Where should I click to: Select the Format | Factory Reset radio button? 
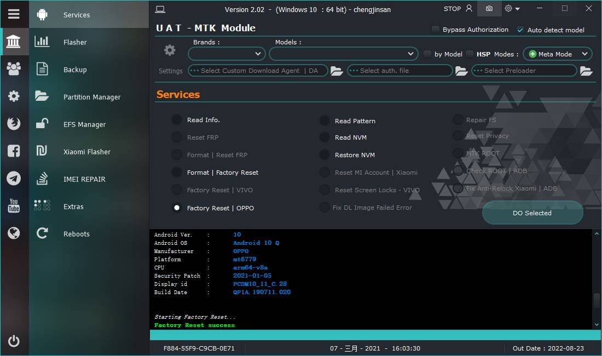tap(177, 173)
